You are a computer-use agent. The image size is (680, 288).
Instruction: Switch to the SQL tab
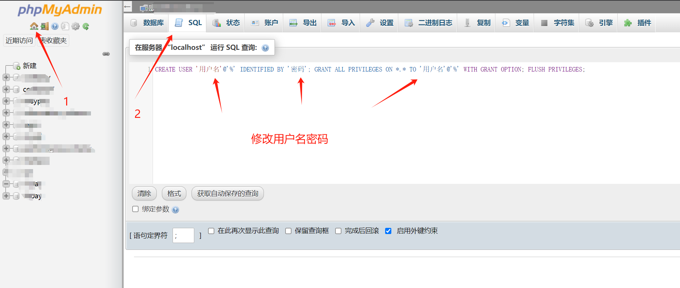[188, 23]
